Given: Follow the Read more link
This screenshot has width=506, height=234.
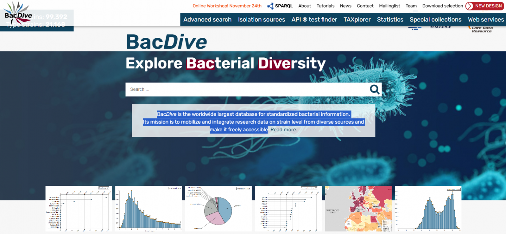Looking at the screenshot, I should click(283, 130).
